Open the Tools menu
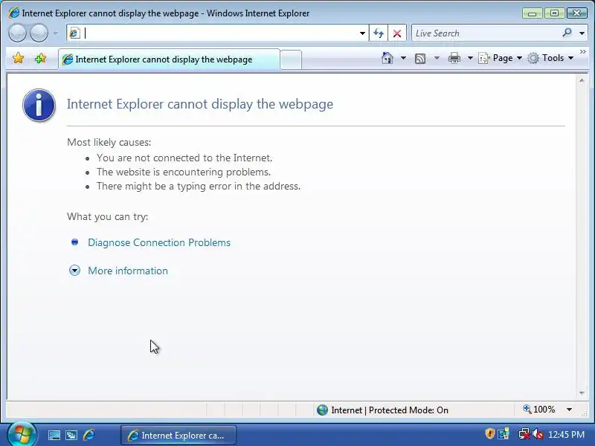Screen dimensions: 595x446 [x=550, y=58]
